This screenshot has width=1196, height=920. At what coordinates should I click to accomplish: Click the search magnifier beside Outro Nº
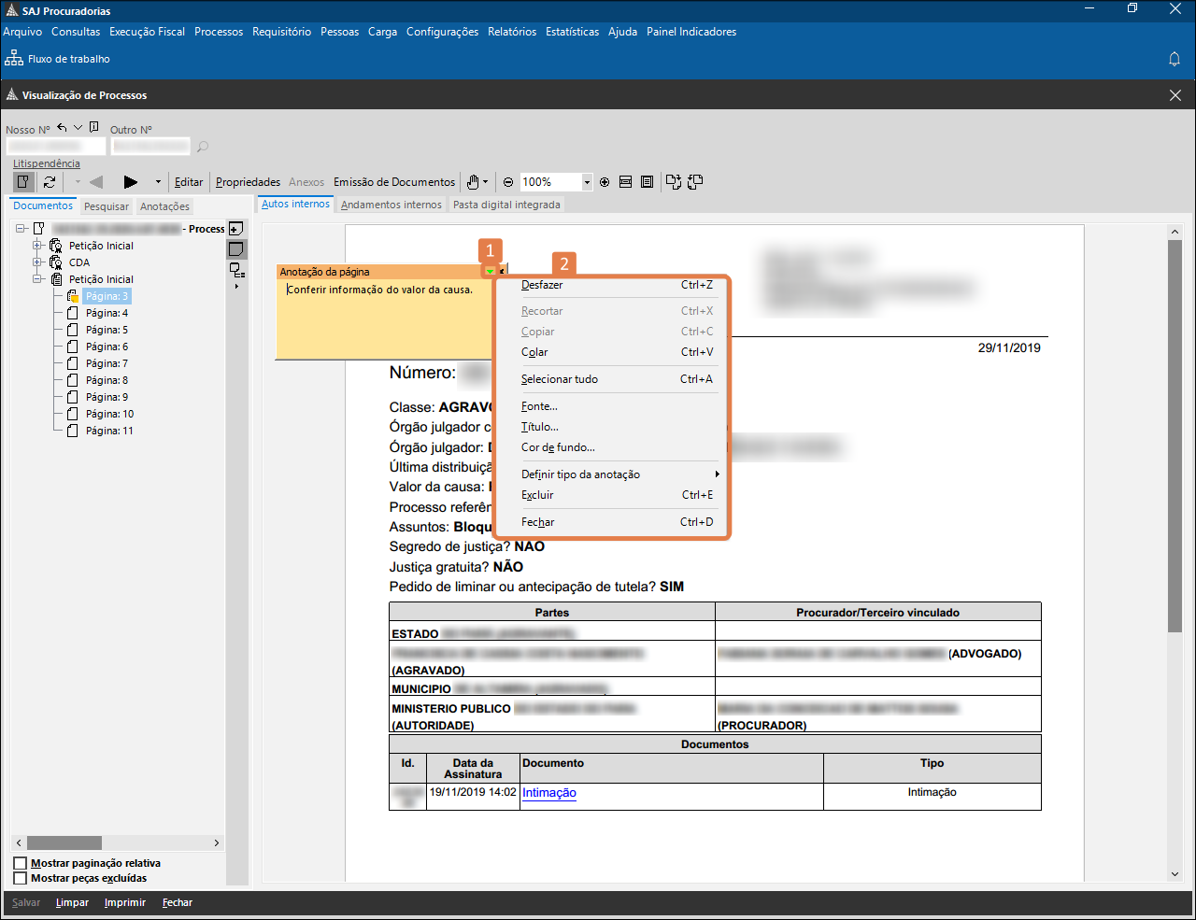point(203,147)
